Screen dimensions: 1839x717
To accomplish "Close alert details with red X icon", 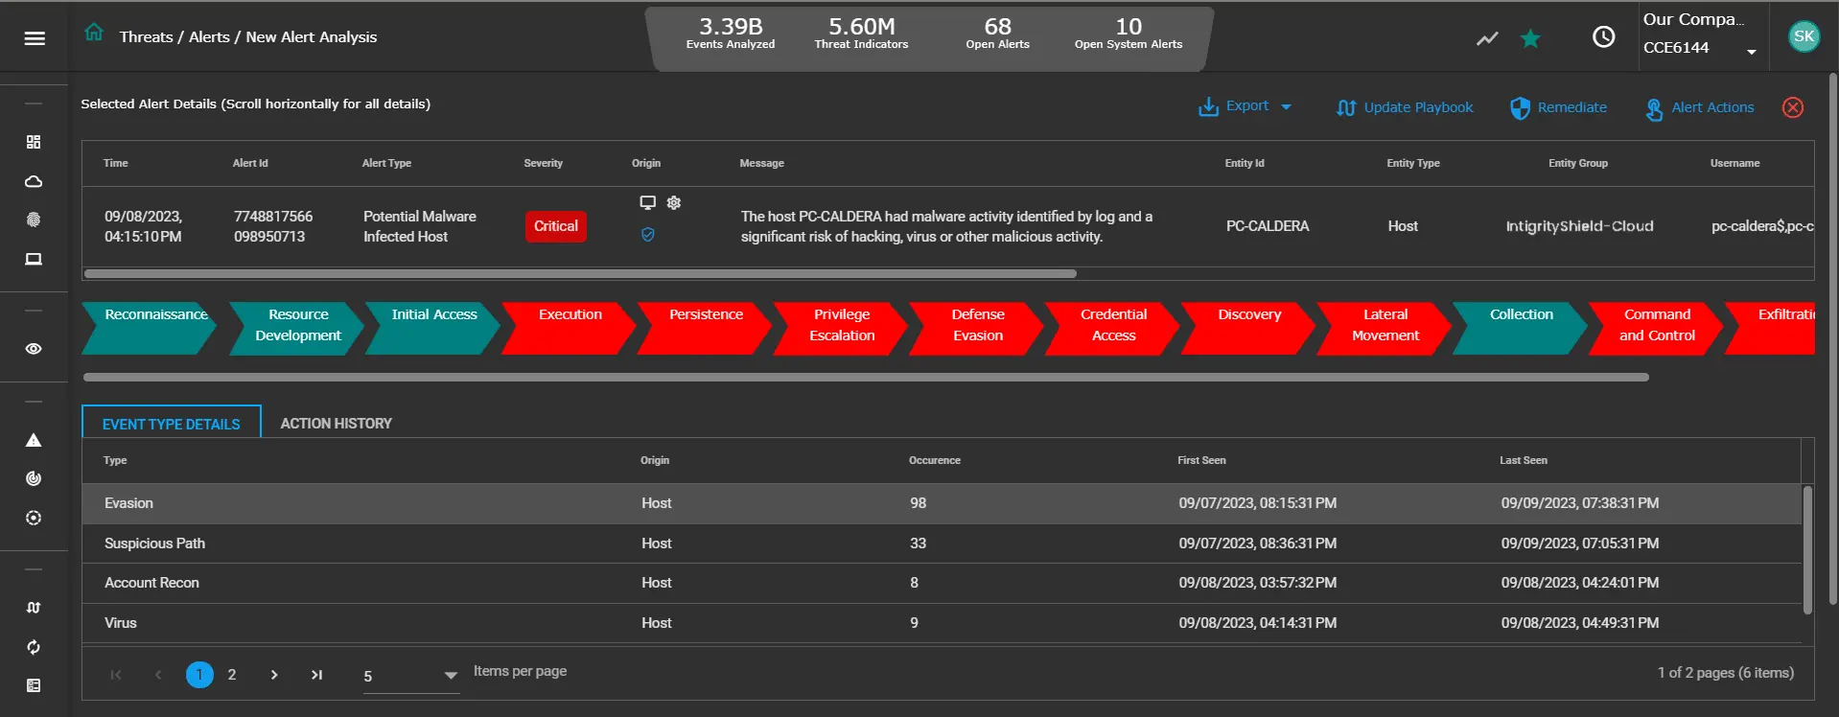I will point(1793,107).
